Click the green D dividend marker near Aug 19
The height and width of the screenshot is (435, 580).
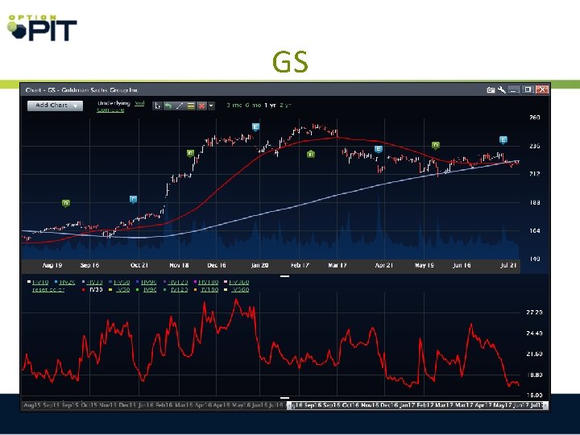66,204
